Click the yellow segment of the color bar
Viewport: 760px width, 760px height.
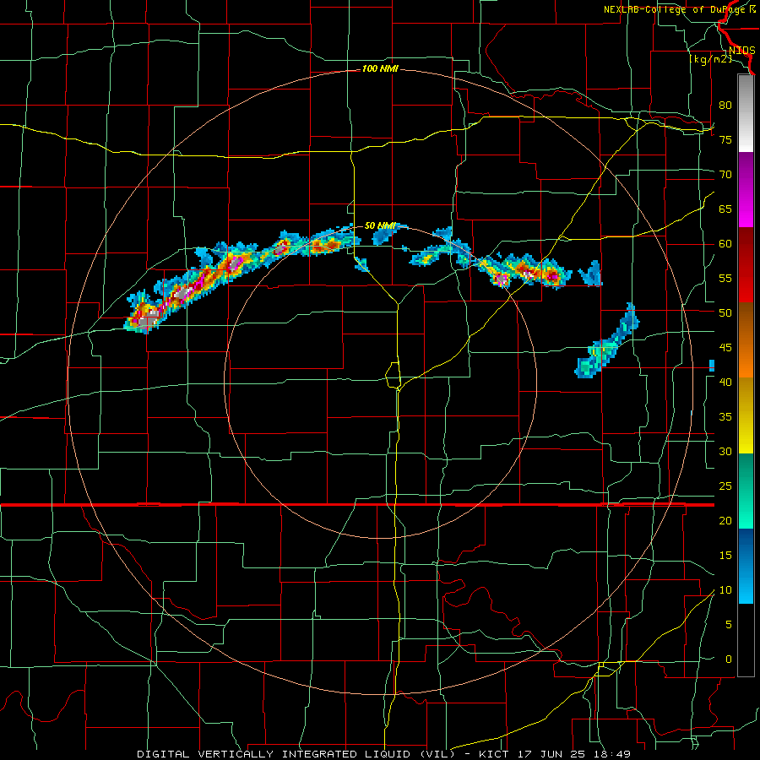coord(746,415)
